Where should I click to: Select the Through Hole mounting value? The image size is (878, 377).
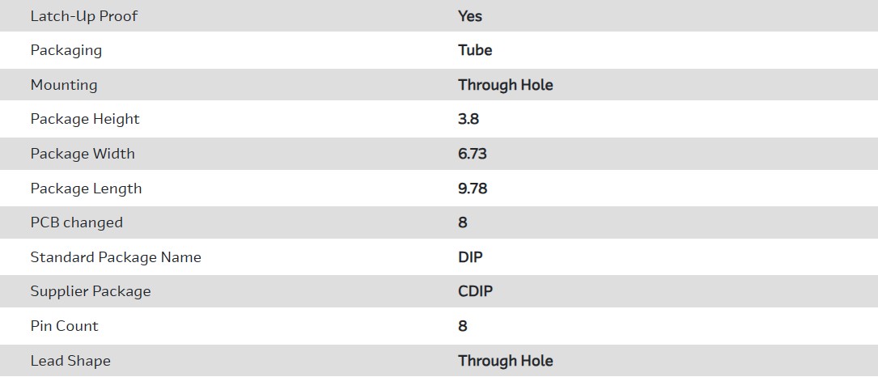505,85
